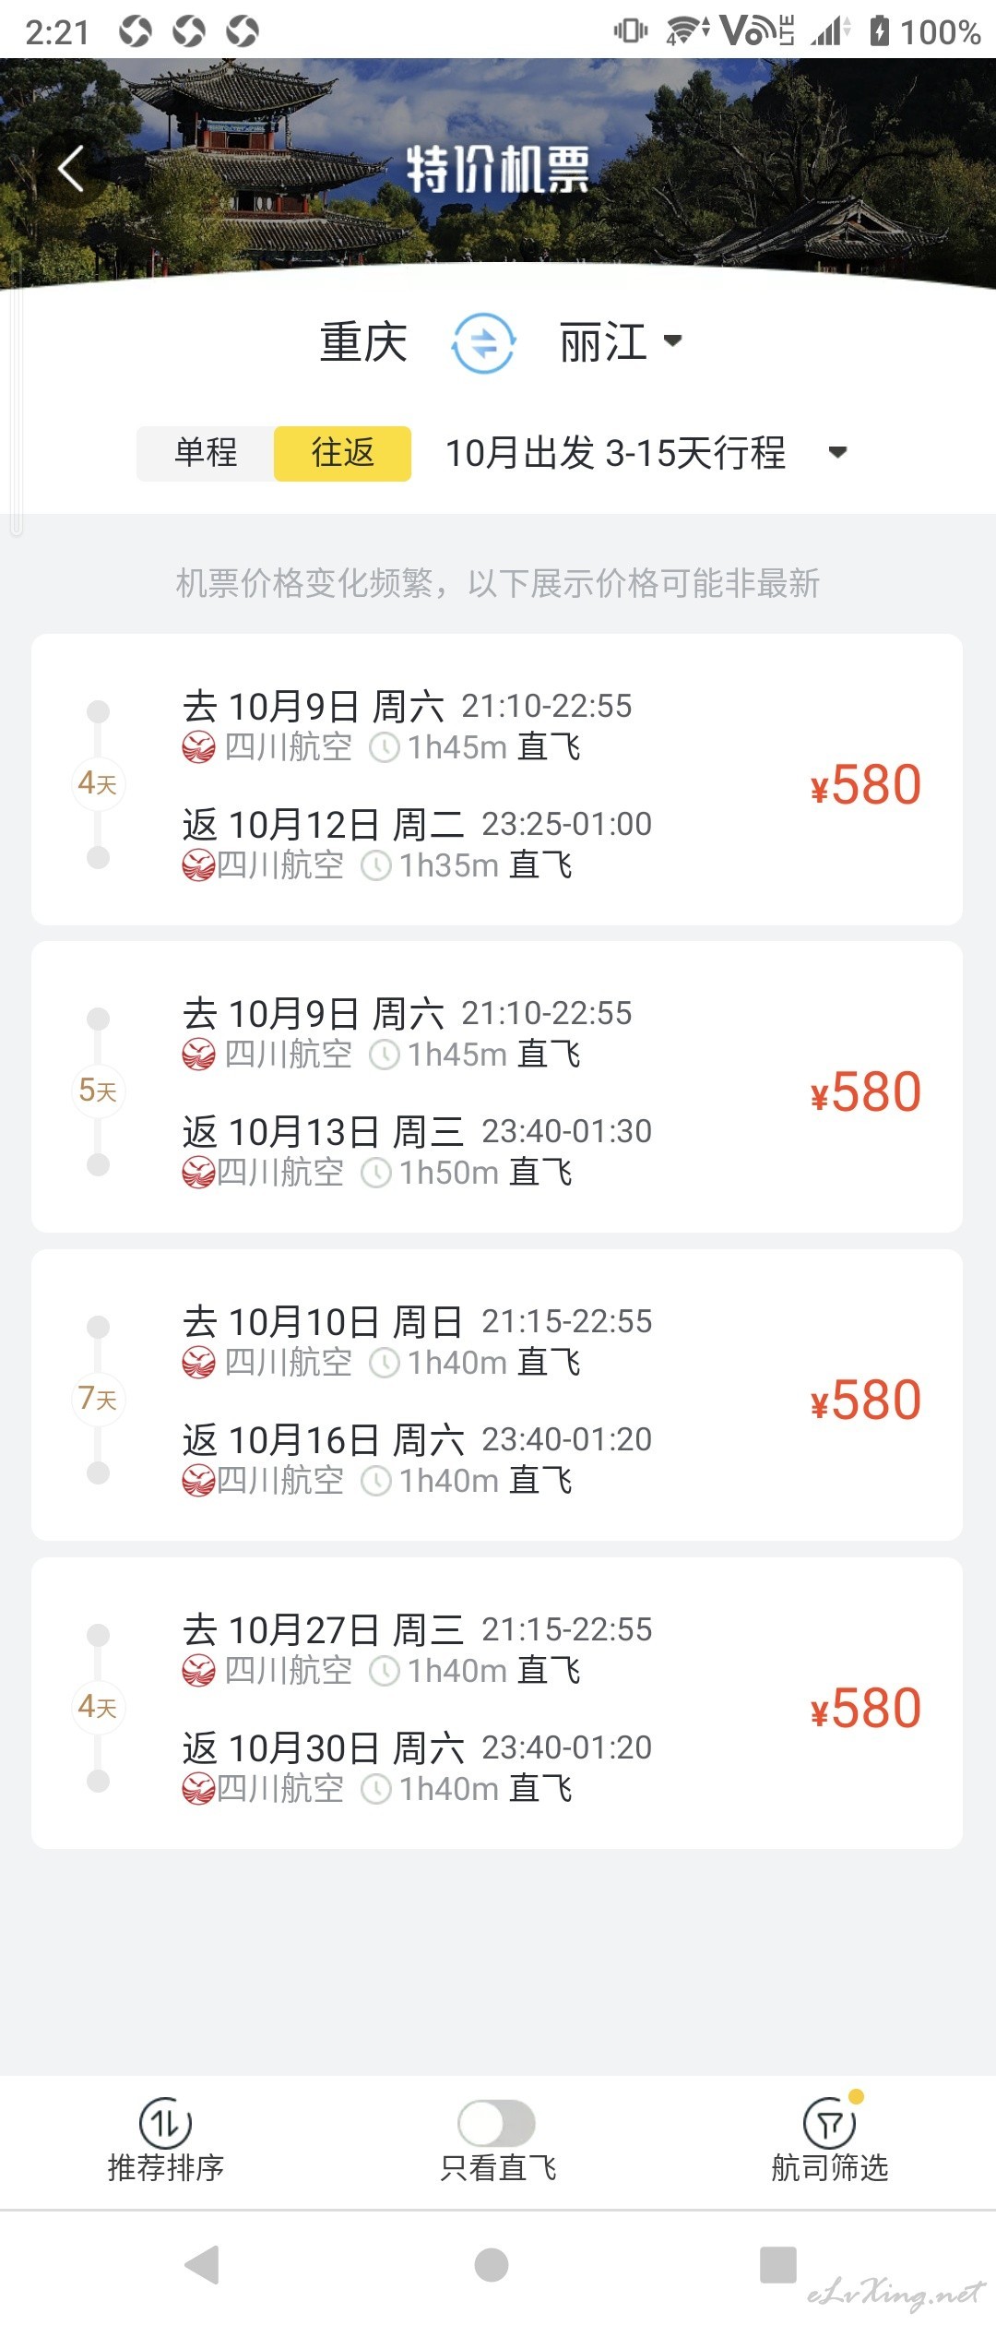Tap Android back navigation triangle

(x=202, y=2264)
